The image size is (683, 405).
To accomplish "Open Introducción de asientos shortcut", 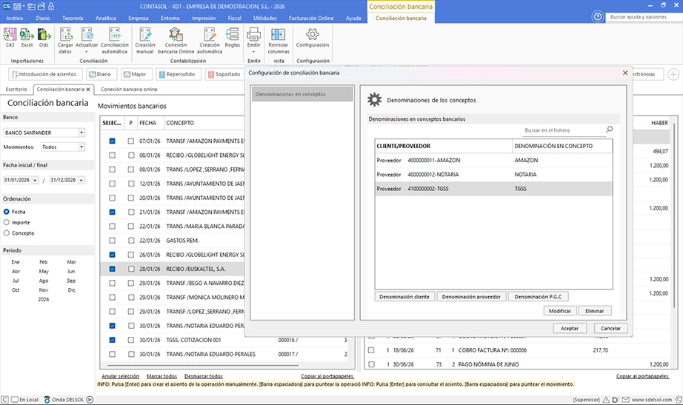I will coord(44,75).
